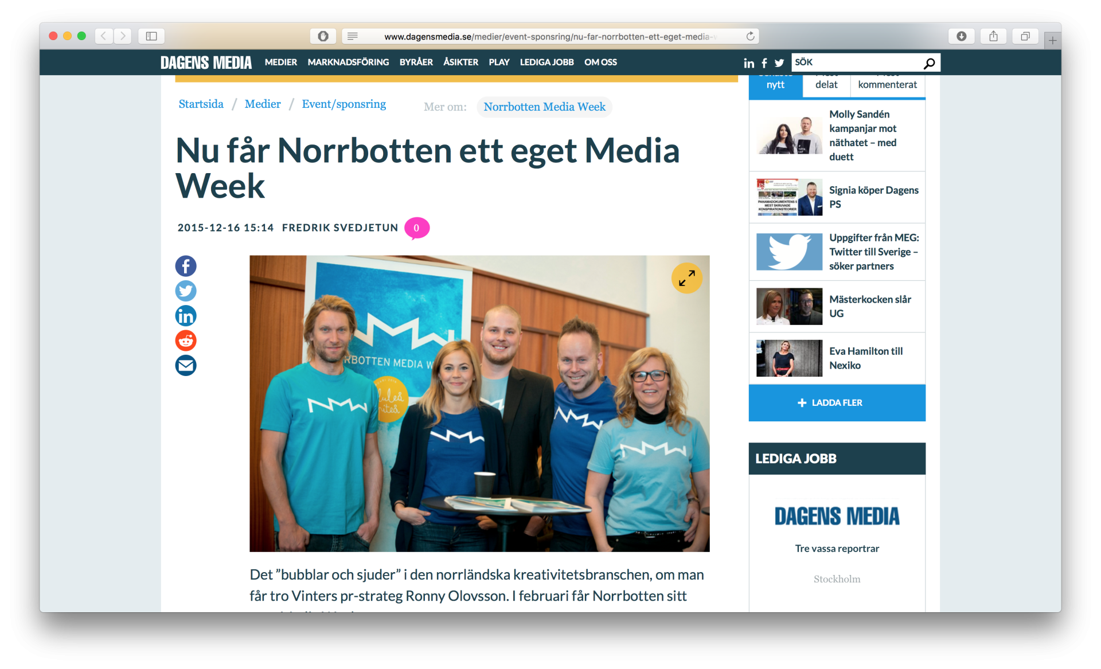Image resolution: width=1101 pixels, height=669 pixels.
Task: Open the LEDIGA JOBB sidebar heading
Action: point(837,459)
